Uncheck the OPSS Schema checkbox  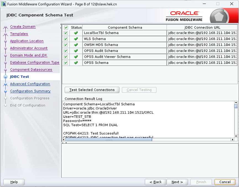pos(66,63)
